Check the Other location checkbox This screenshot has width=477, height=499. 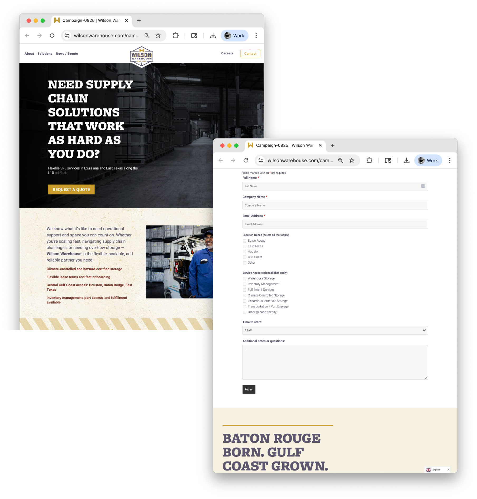(x=244, y=263)
